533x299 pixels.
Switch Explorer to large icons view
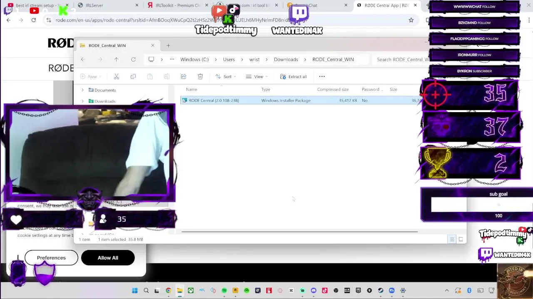tap(461, 239)
